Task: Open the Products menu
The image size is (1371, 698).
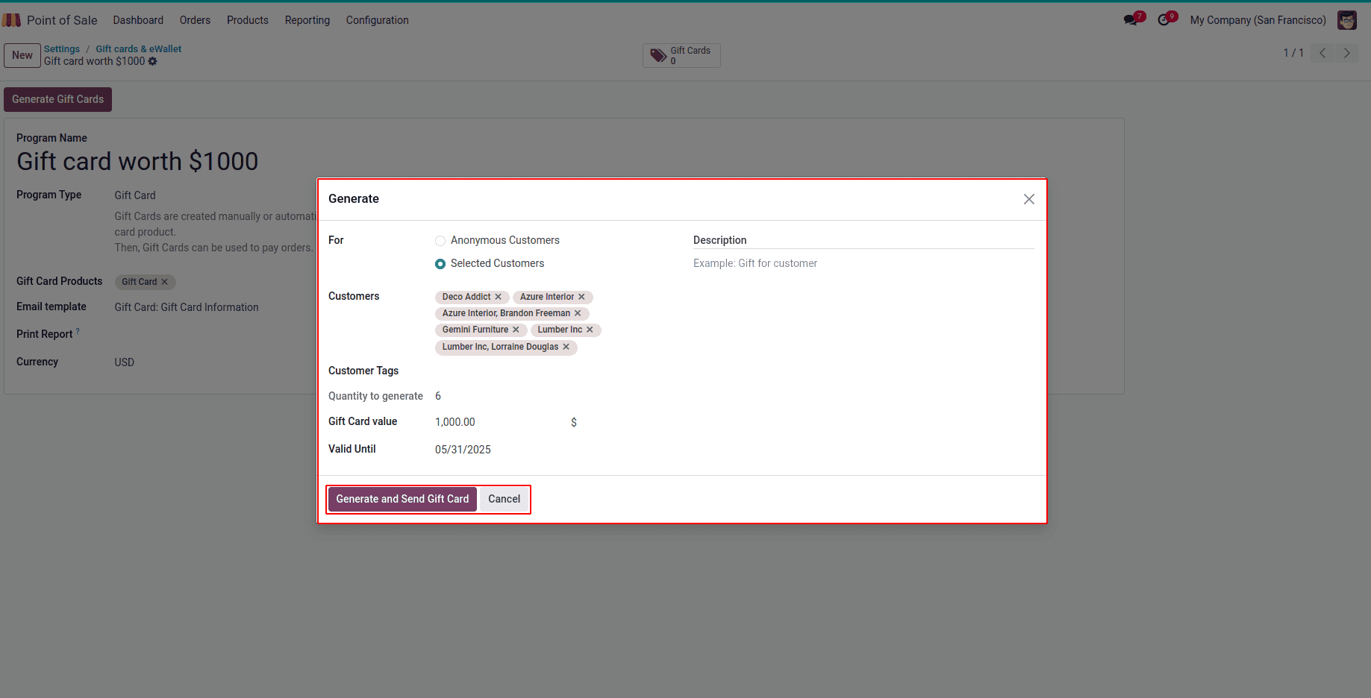Action: (248, 20)
